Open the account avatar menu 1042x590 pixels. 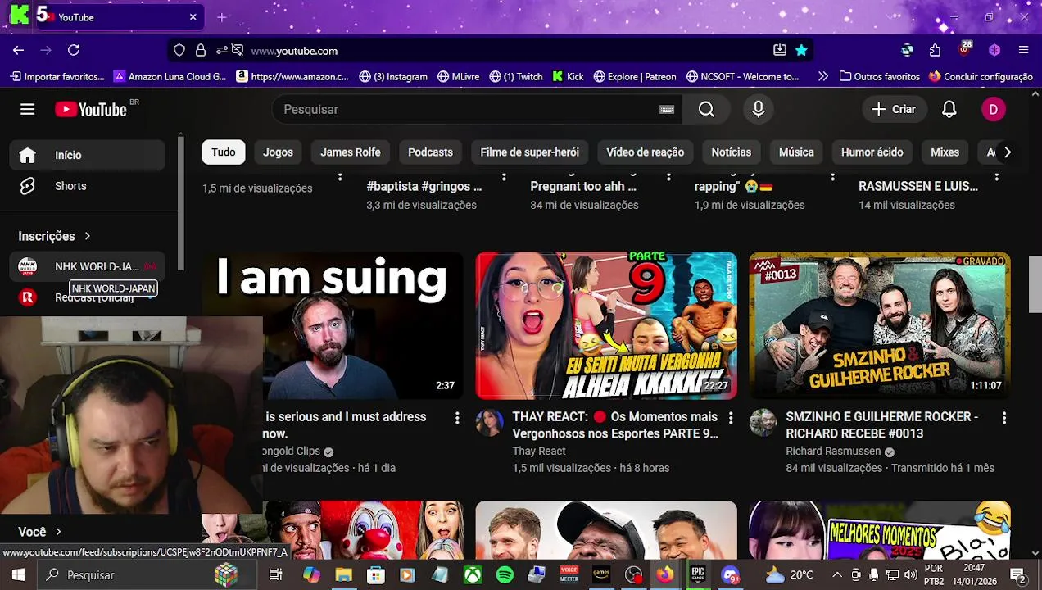[x=993, y=109]
